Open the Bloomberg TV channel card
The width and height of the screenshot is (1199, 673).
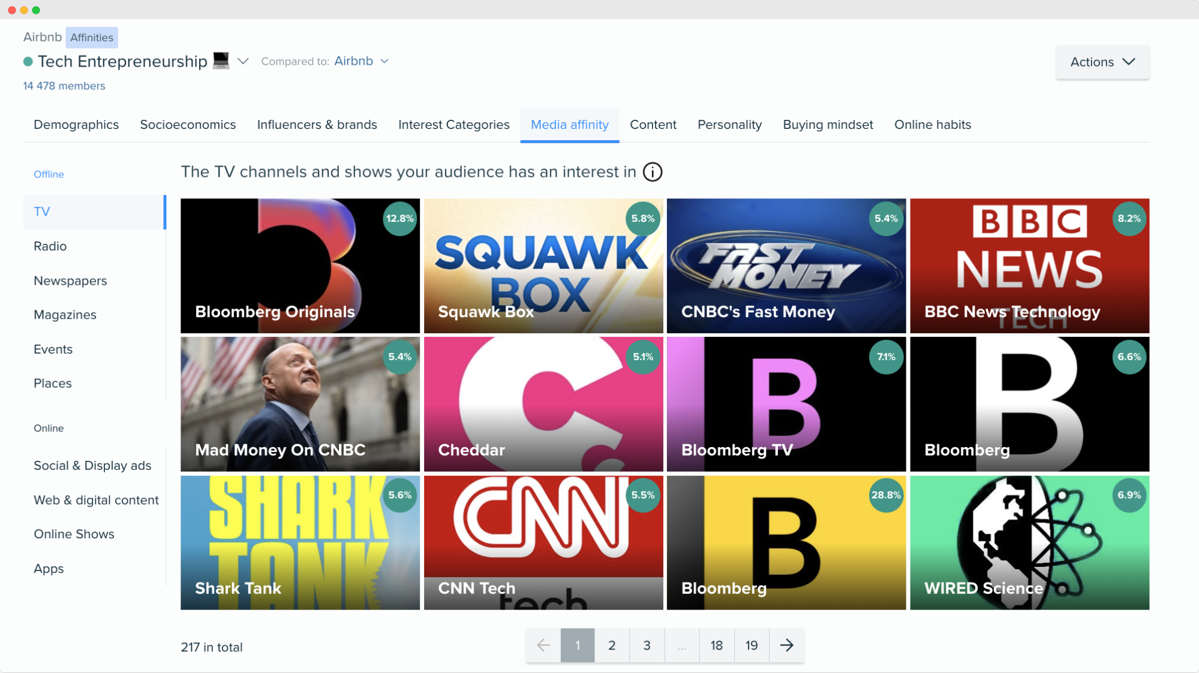(x=786, y=404)
